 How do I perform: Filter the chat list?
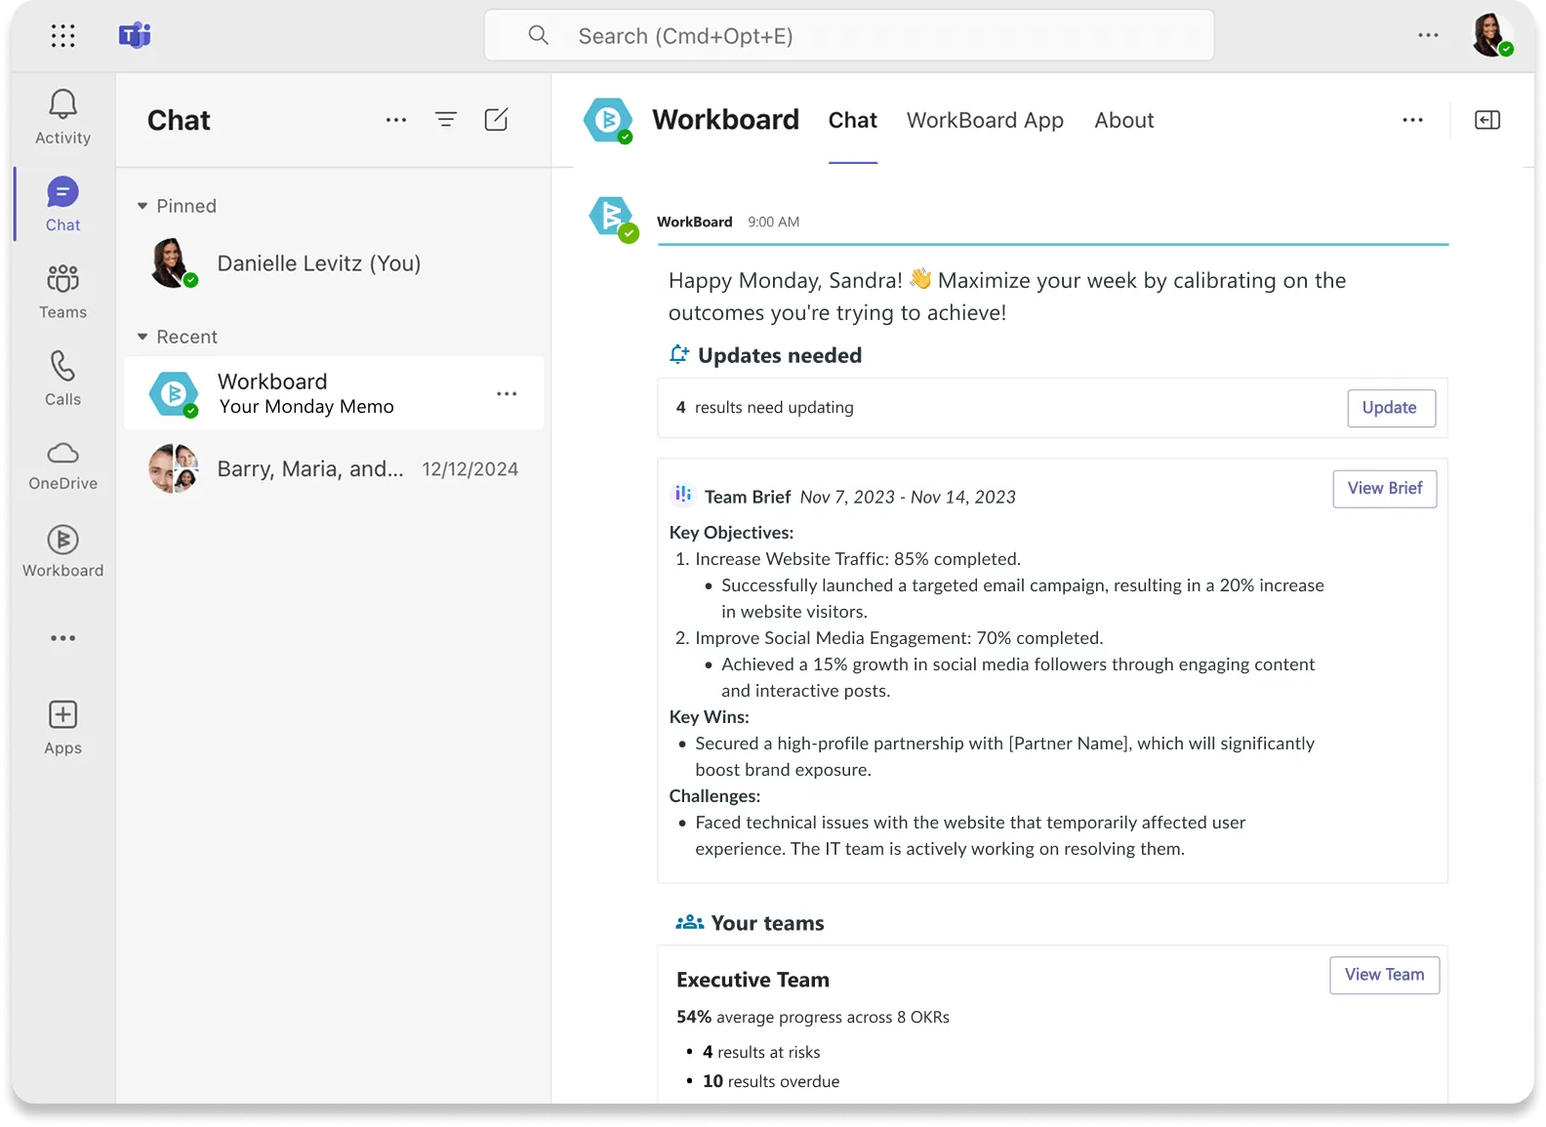click(x=446, y=120)
